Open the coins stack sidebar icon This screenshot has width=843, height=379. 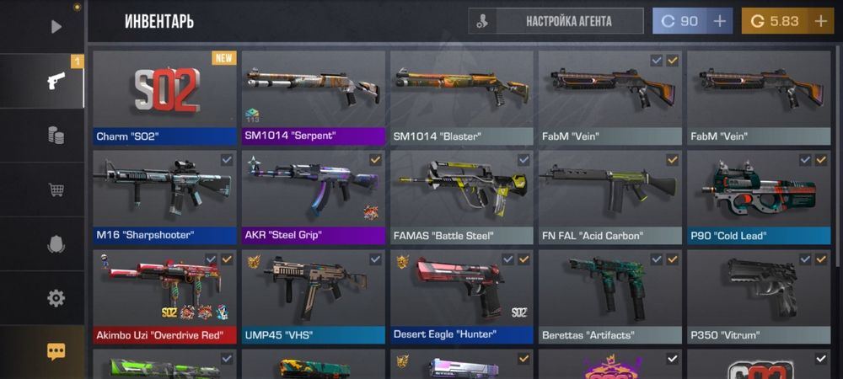tap(56, 136)
